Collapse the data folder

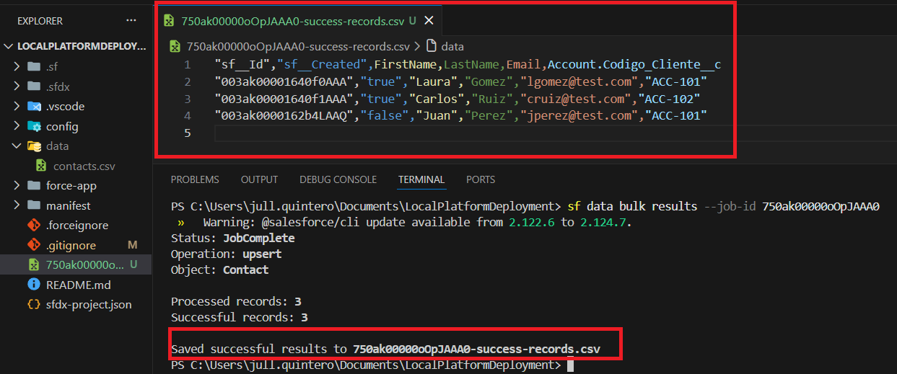17,146
